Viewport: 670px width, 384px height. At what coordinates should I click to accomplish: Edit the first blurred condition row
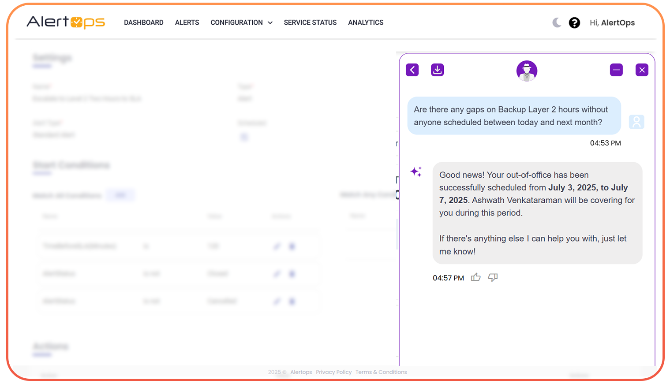click(277, 246)
